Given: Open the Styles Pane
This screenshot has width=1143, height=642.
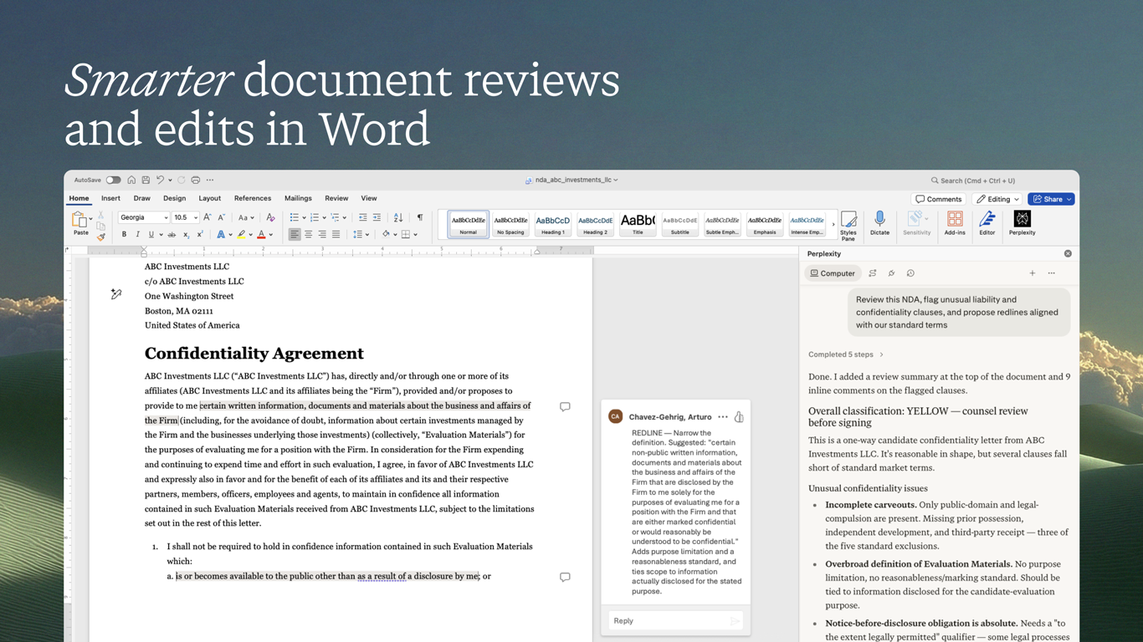Looking at the screenshot, I should [848, 225].
